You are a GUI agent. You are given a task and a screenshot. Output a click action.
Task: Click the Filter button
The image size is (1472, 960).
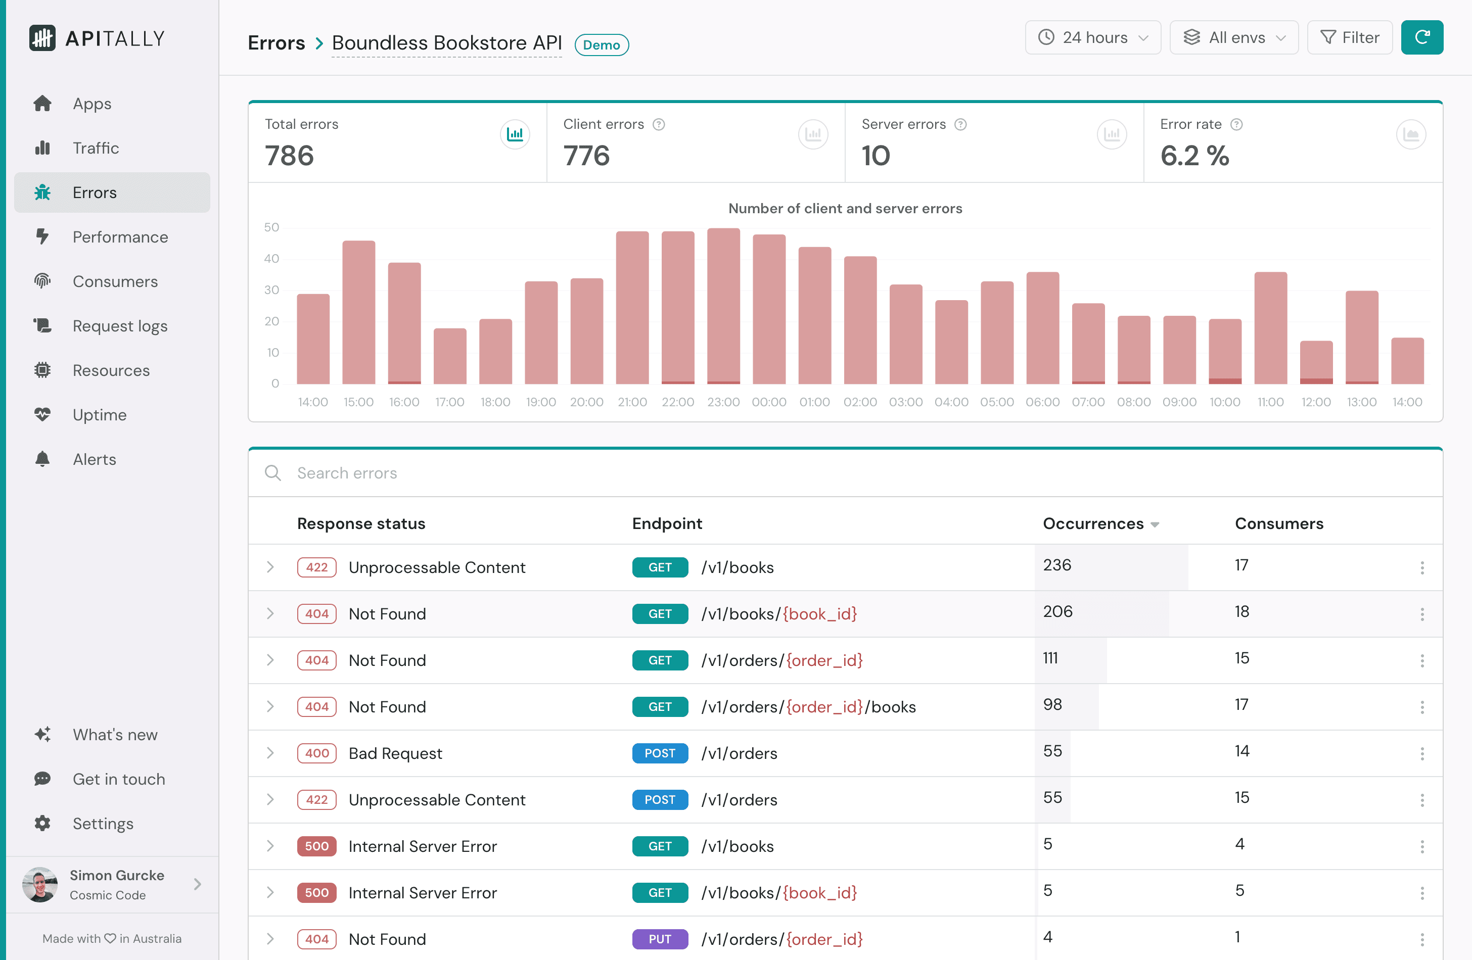(1350, 37)
